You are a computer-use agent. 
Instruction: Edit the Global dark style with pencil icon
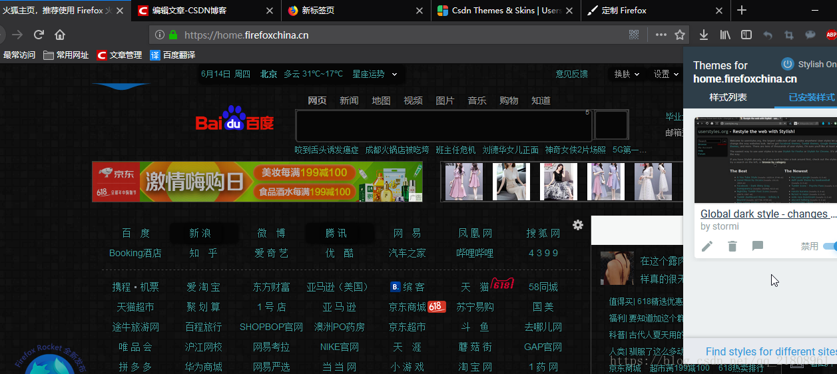707,246
